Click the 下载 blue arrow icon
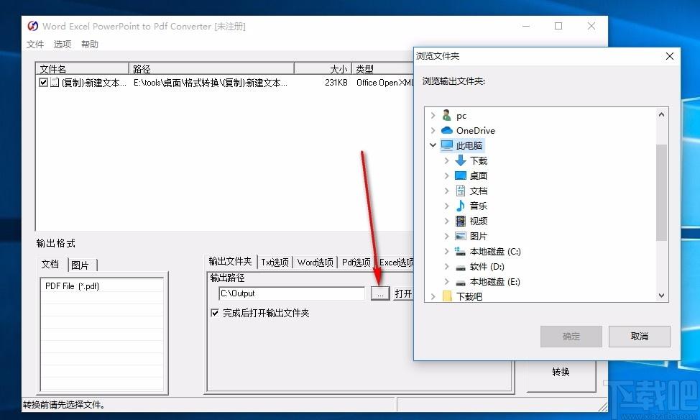700x420 pixels. pyautogui.click(x=461, y=160)
